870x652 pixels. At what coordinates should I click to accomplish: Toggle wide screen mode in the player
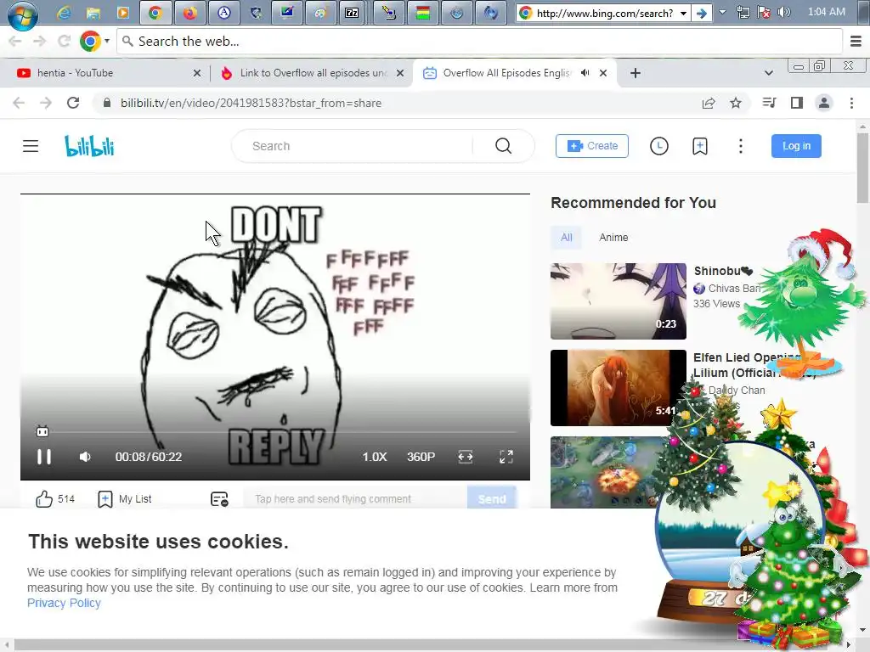click(466, 457)
